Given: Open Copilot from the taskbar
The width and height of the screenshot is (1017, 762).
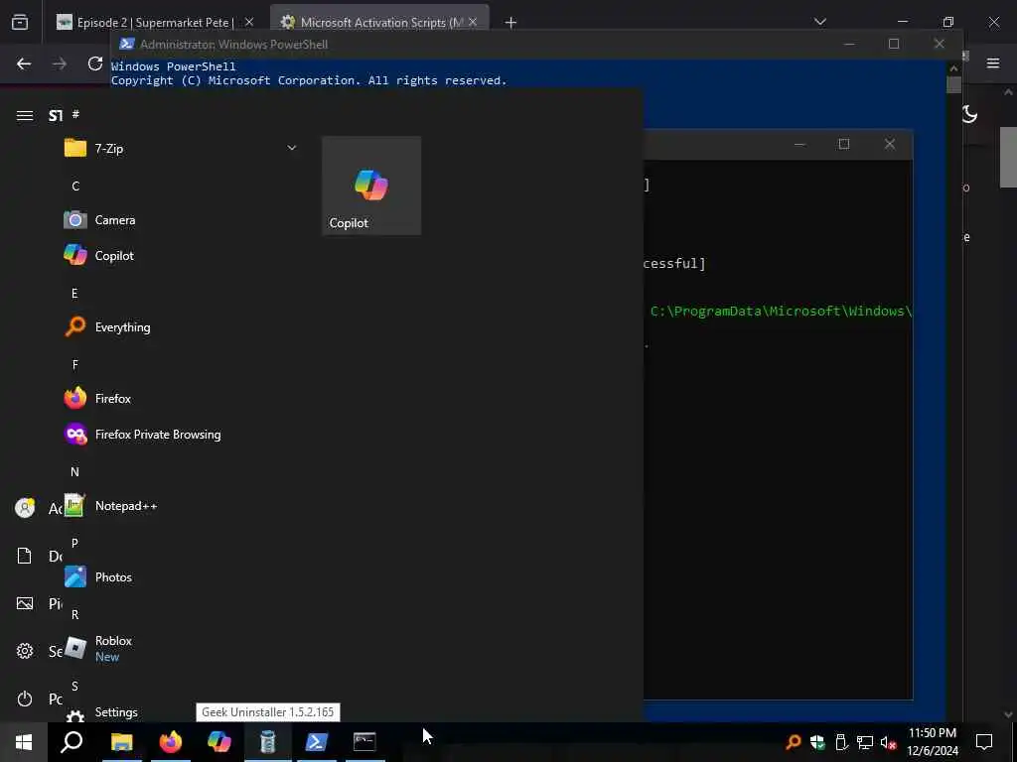Looking at the screenshot, I should [x=218, y=742].
